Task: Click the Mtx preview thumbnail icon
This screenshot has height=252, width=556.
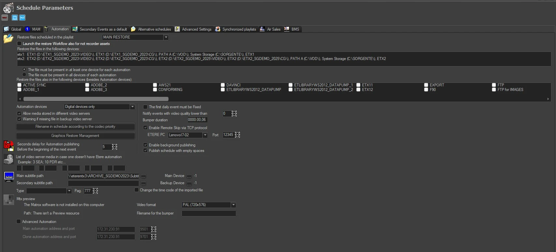Action: [x=9, y=200]
